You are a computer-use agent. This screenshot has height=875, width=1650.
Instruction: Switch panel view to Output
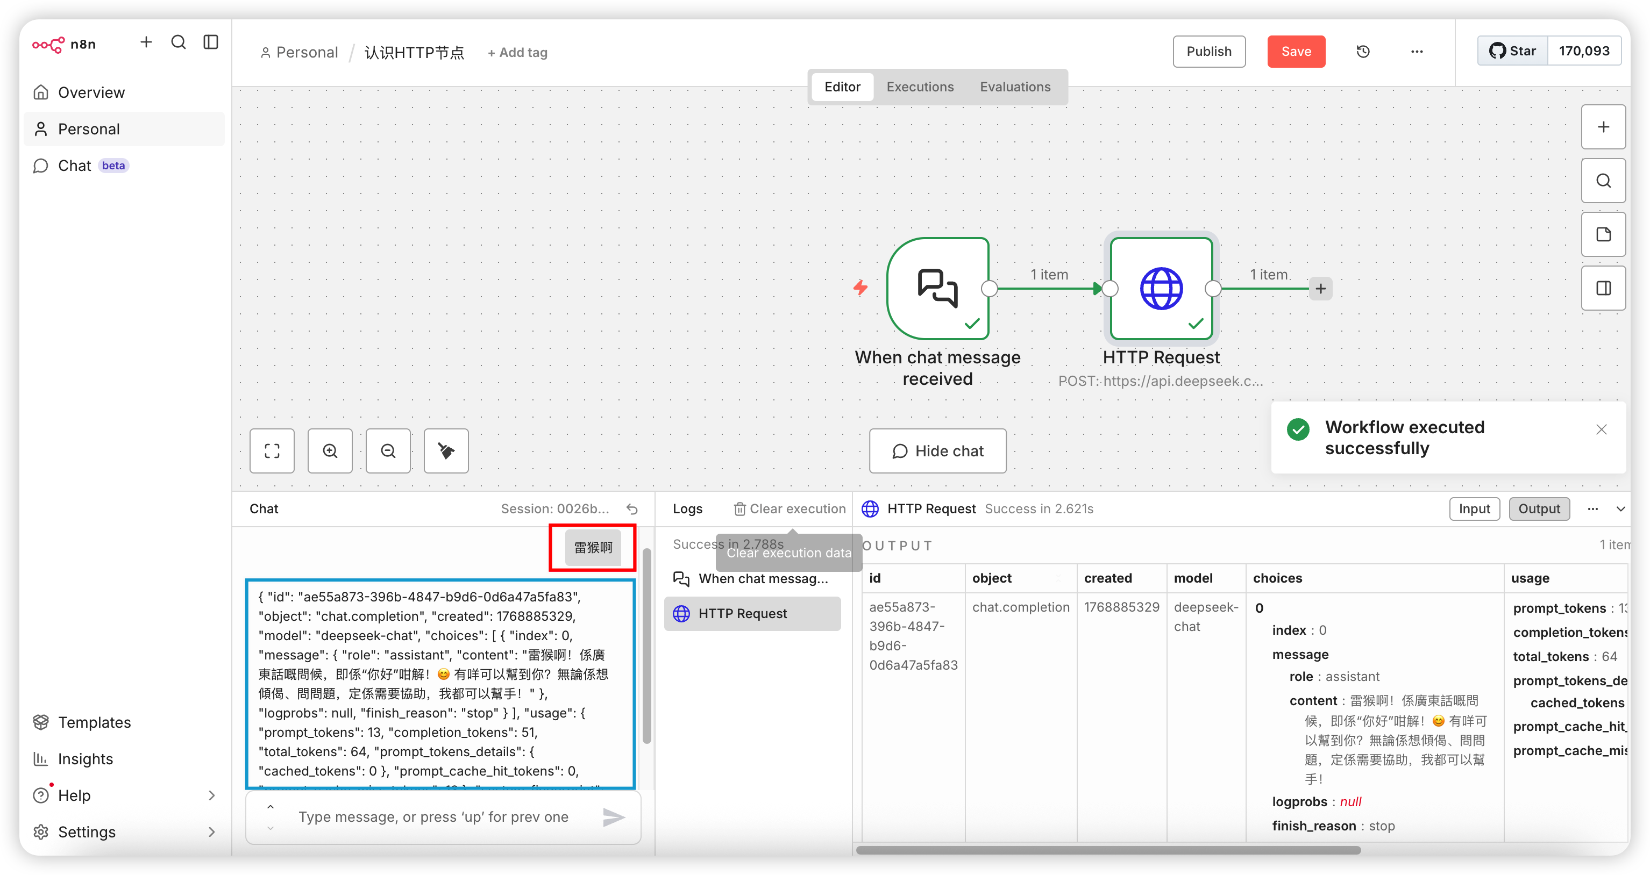click(1539, 509)
